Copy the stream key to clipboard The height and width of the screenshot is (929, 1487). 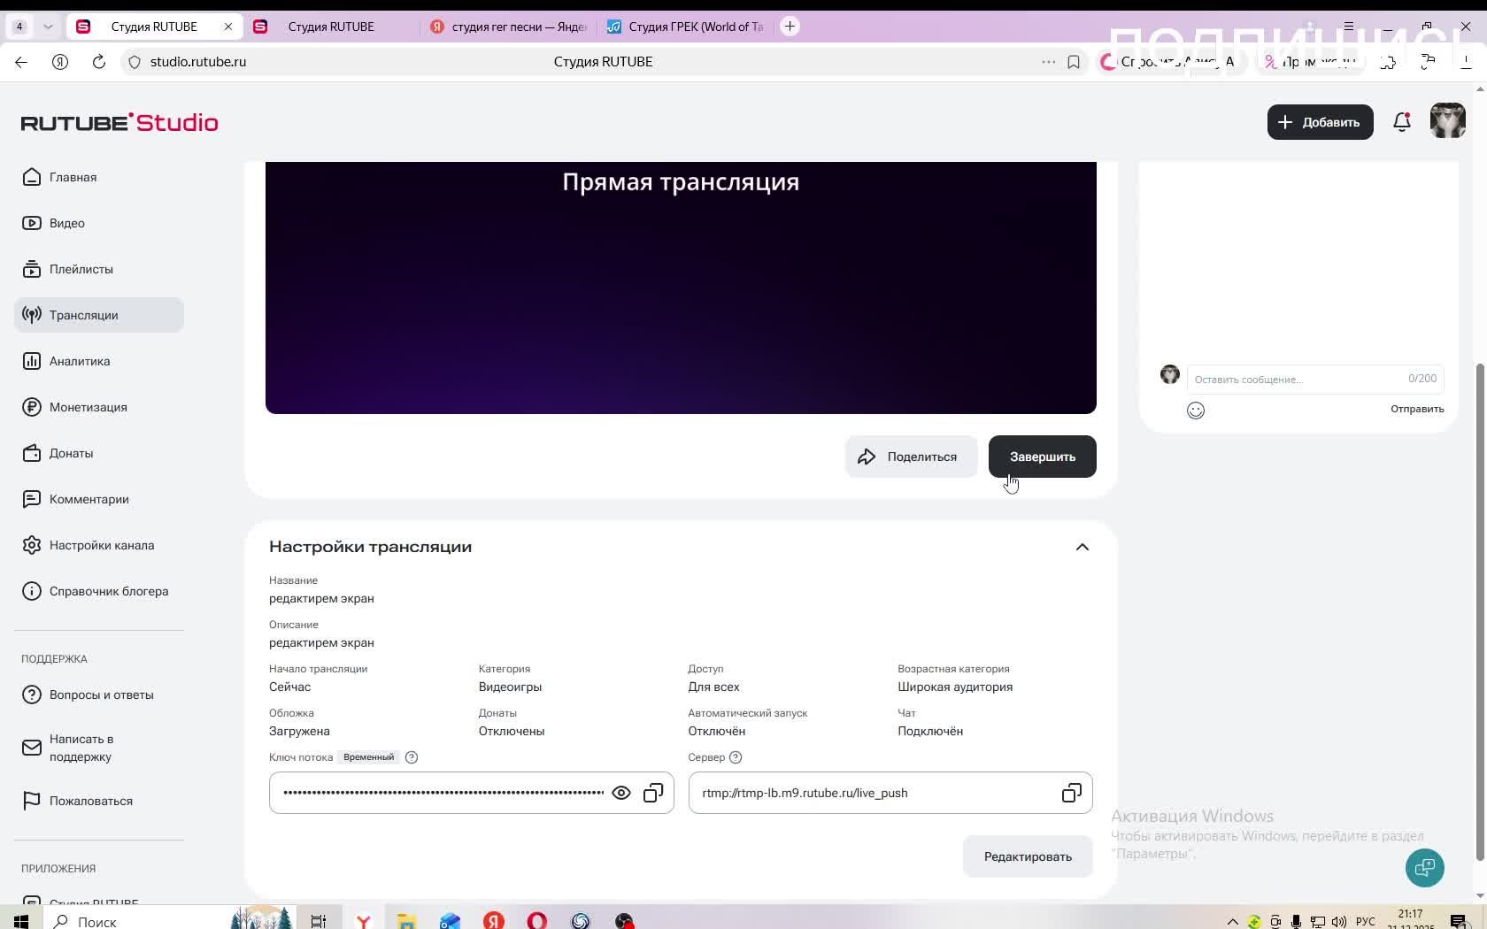click(653, 793)
